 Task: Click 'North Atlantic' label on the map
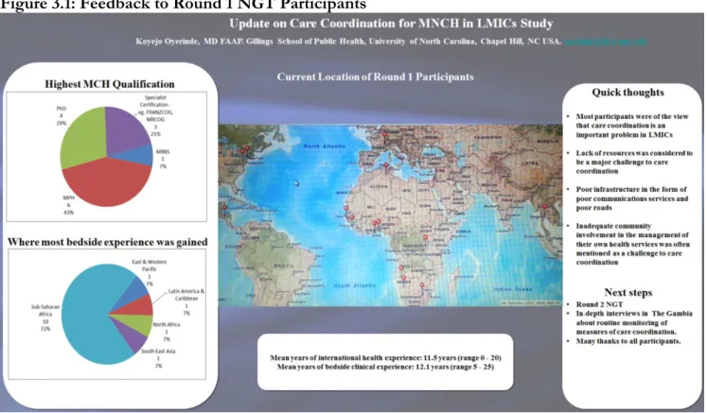[x=325, y=146]
